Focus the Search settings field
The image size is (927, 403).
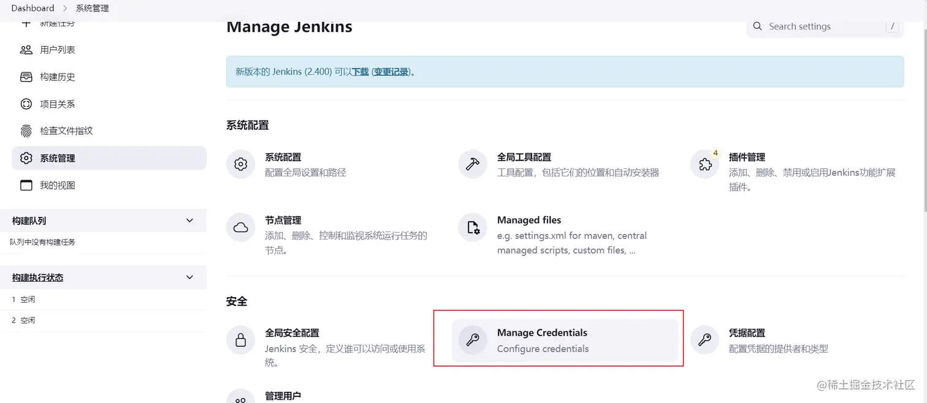coord(825,26)
